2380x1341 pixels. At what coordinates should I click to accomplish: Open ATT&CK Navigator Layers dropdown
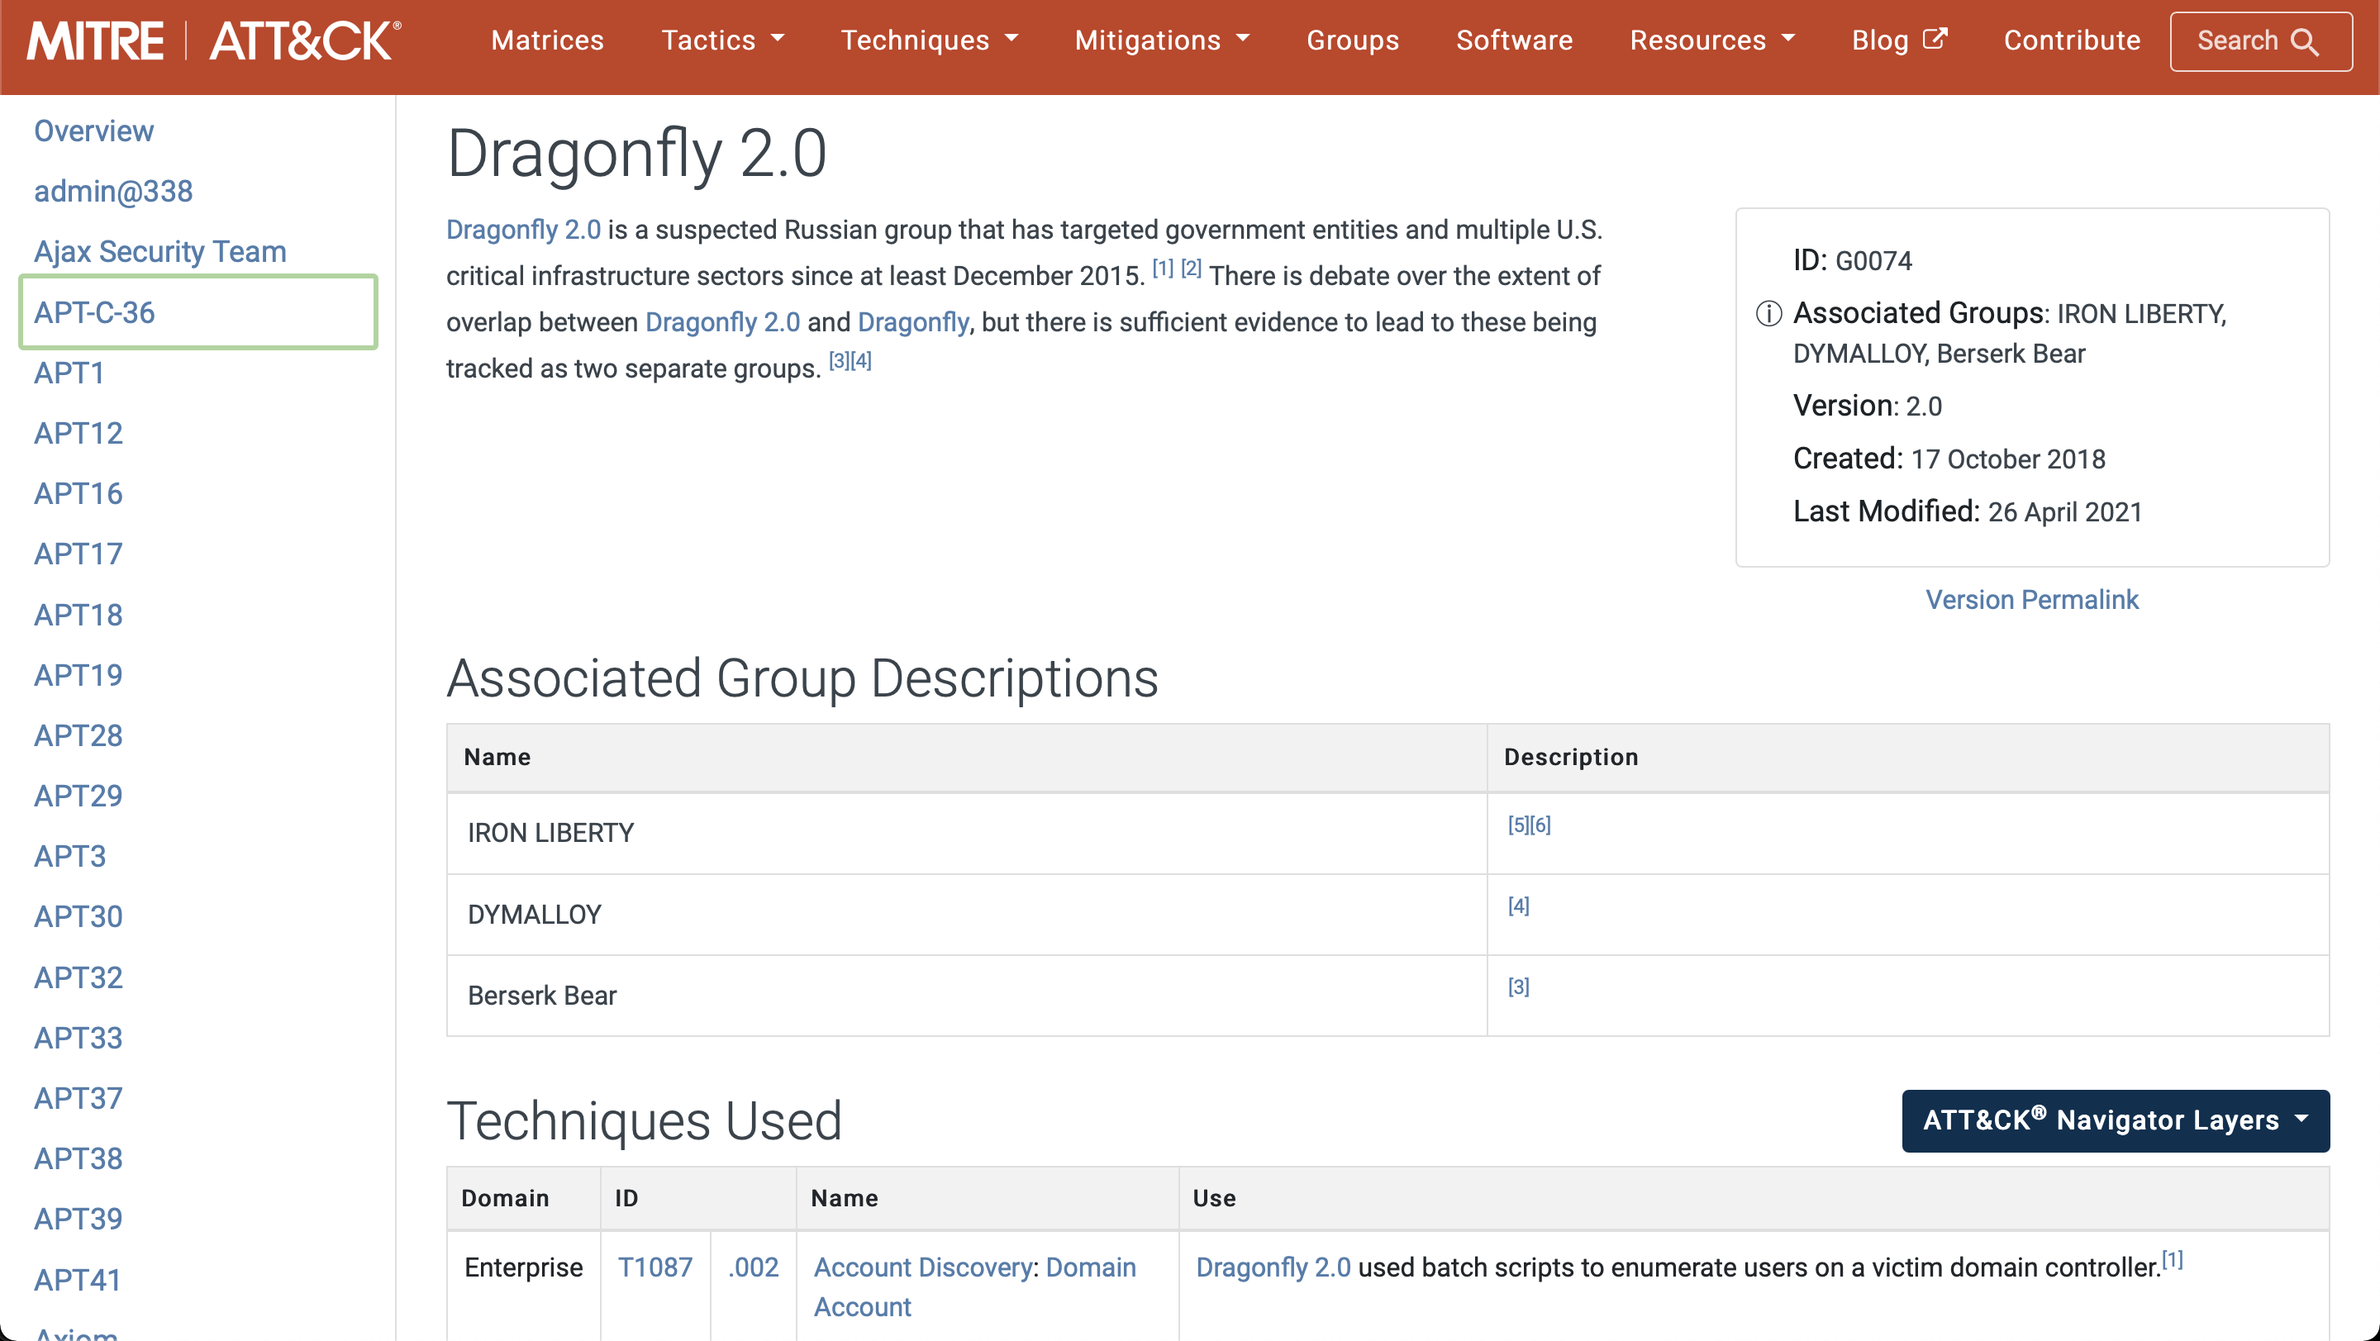(x=2114, y=1120)
